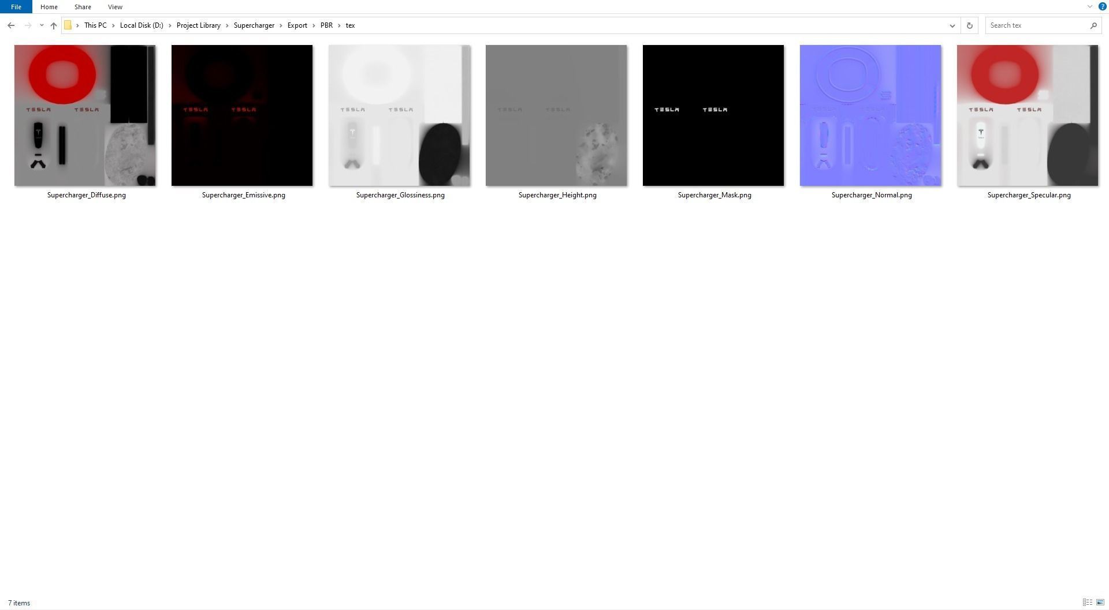Expand the ribbon with the chevron
This screenshot has height=610, width=1109.
point(1090,7)
